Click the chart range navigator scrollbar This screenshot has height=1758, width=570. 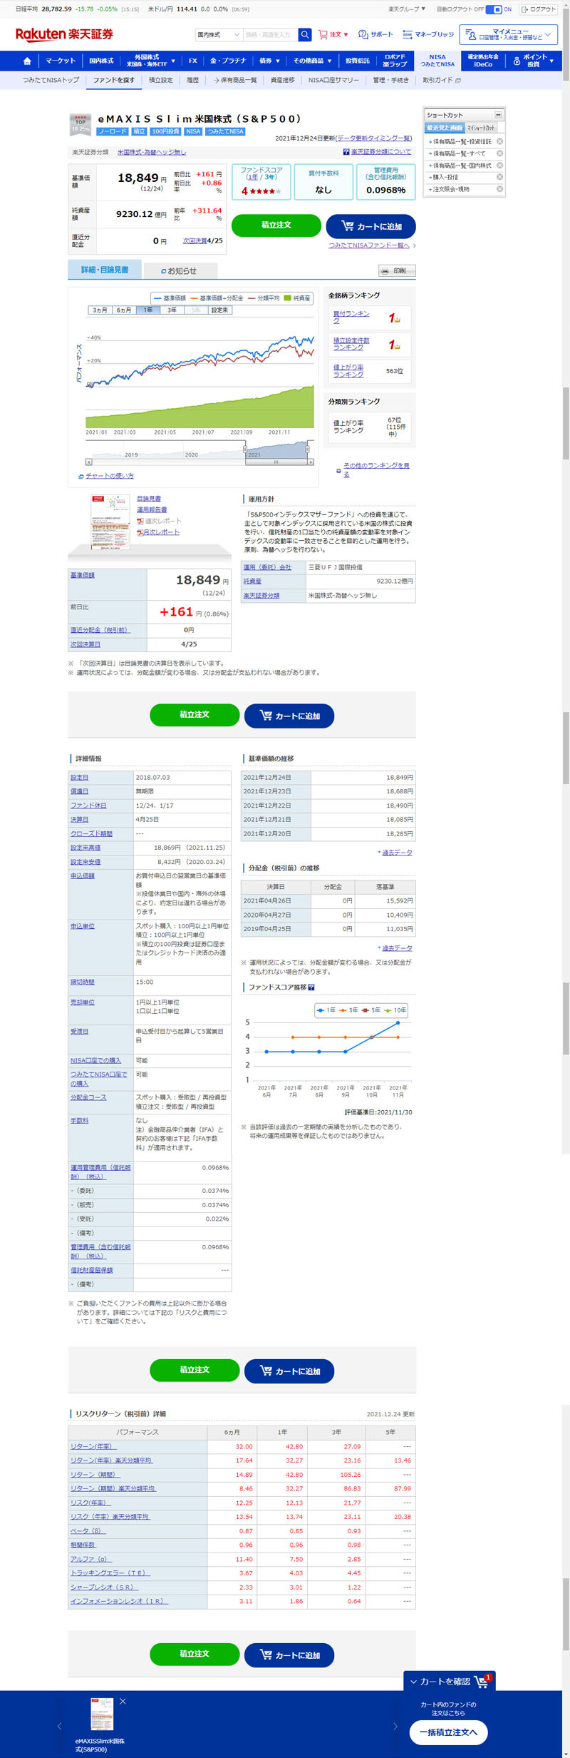276,462
